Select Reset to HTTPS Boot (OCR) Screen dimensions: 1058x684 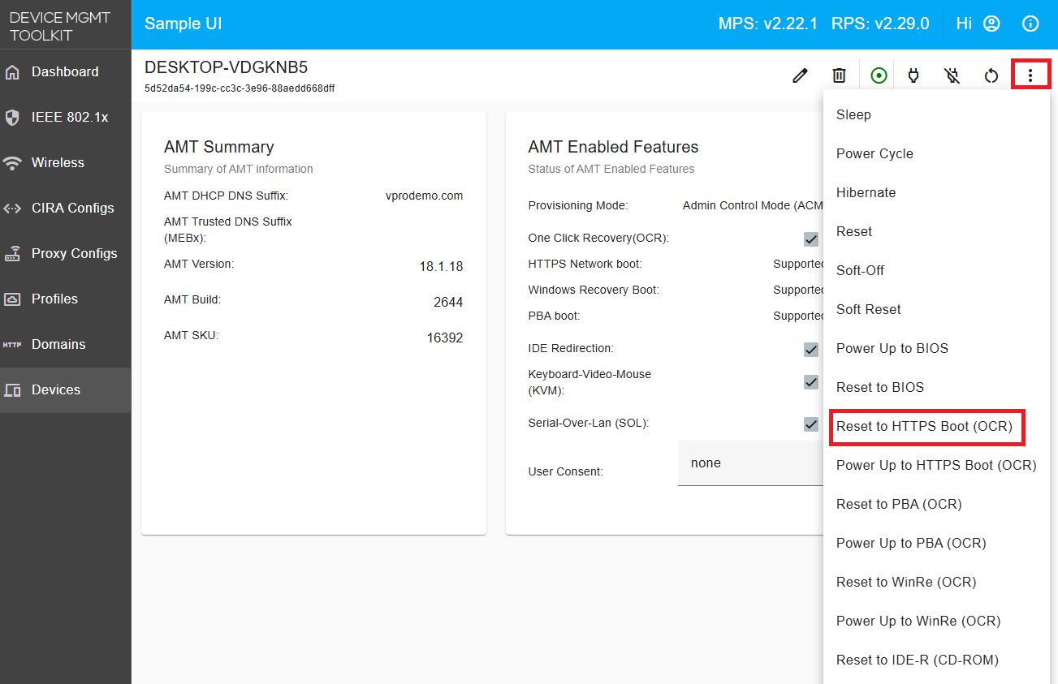click(x=926, y=426)
